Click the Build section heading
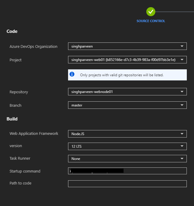The width and height of the screenshot is (194, 206). point(12,119)
